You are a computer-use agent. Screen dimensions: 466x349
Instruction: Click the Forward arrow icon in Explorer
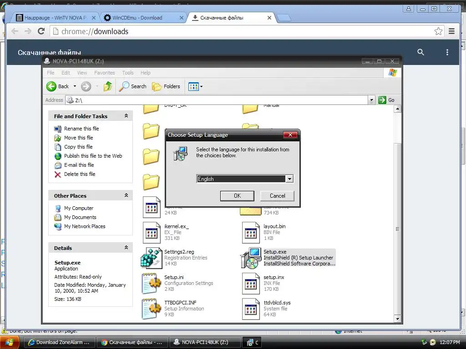pos(86,86)
